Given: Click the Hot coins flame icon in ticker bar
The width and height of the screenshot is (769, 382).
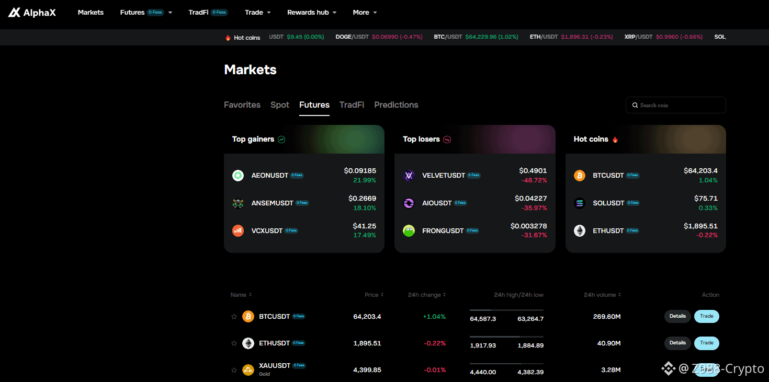Looking at the screenshot, I should click(228, 38).
